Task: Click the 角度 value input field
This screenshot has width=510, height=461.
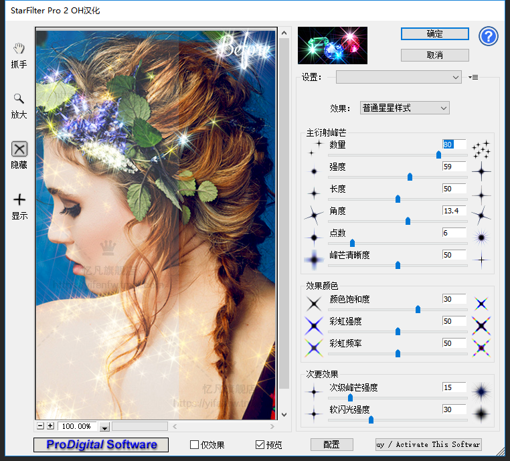Action: (x=454, y=211)
